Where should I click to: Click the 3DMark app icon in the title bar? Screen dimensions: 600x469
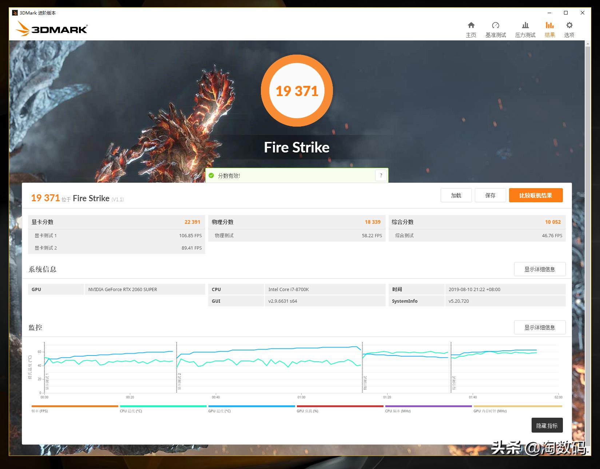point(14,13)
